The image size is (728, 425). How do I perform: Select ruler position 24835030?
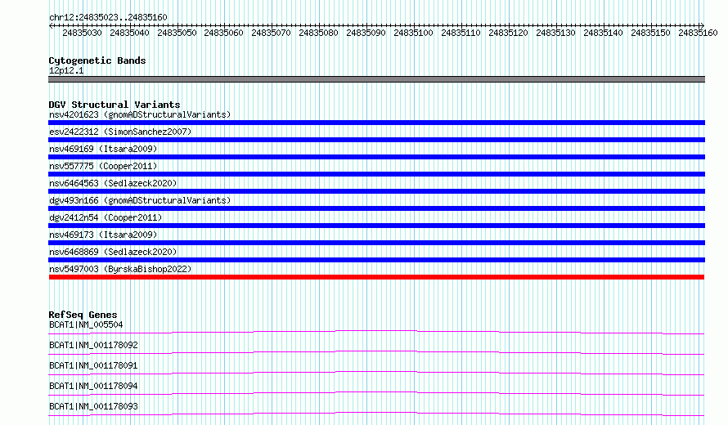(x=82, y=33)
